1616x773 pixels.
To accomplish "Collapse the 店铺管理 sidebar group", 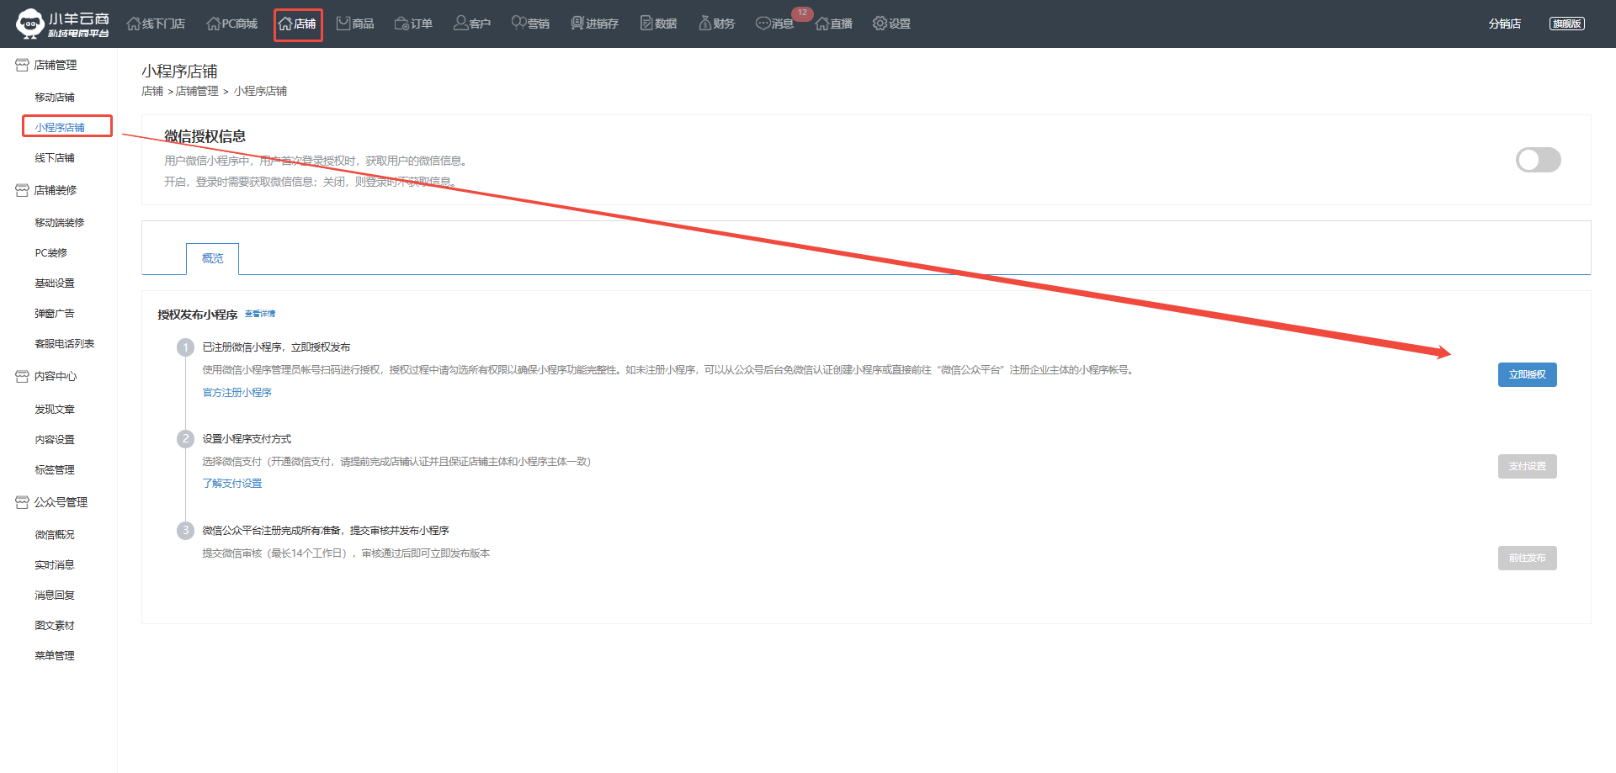I will point(55,65).
